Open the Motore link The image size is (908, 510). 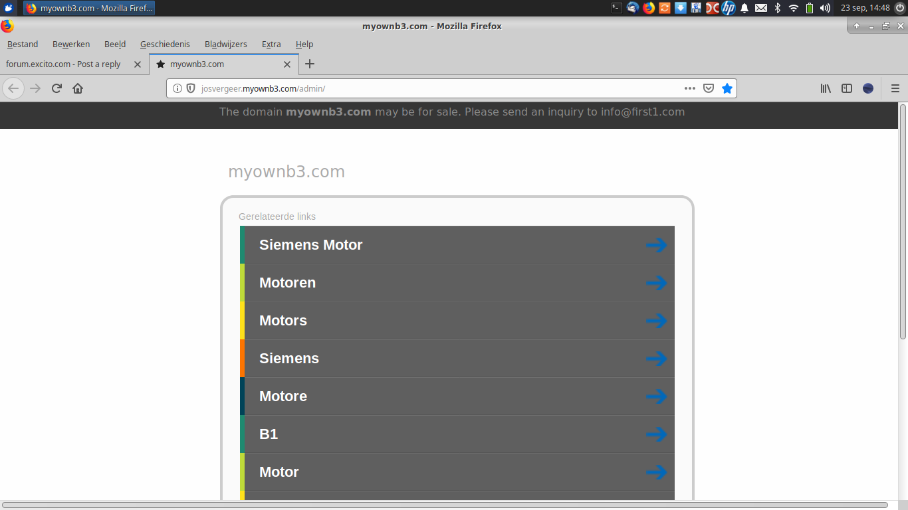pyautogui.click(x=457, y=396)
